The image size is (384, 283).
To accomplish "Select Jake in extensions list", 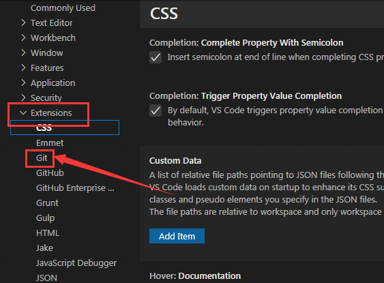I will click(x=44, y=248).
